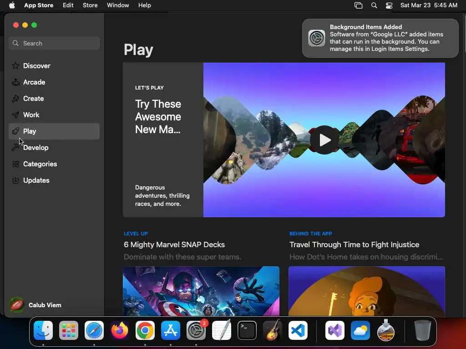Select the Develop hammer icon

tap(15, 147)
